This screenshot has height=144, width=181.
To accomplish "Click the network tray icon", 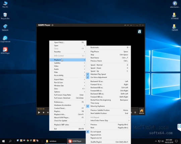I will pyautogui.click(x=159, y=141).
